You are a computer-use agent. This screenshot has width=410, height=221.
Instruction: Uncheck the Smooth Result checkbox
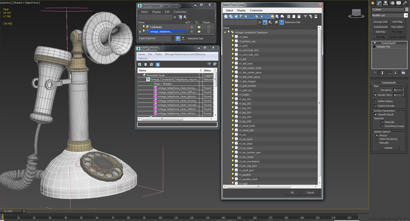click(375, 114)
